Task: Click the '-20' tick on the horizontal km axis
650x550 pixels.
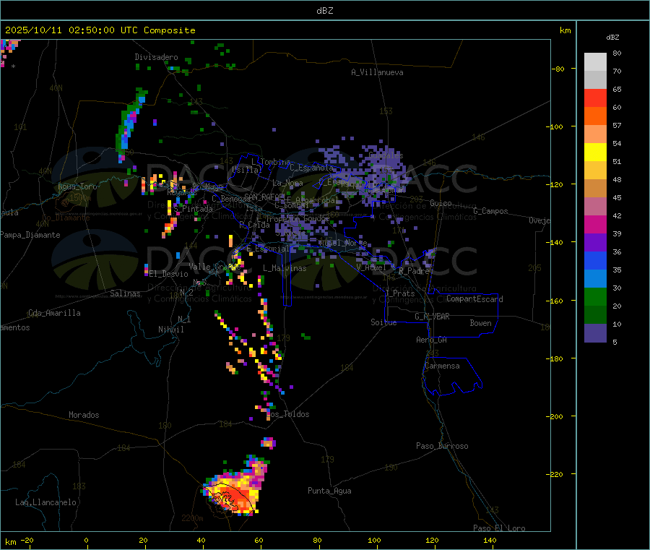Action: point(27,540)
